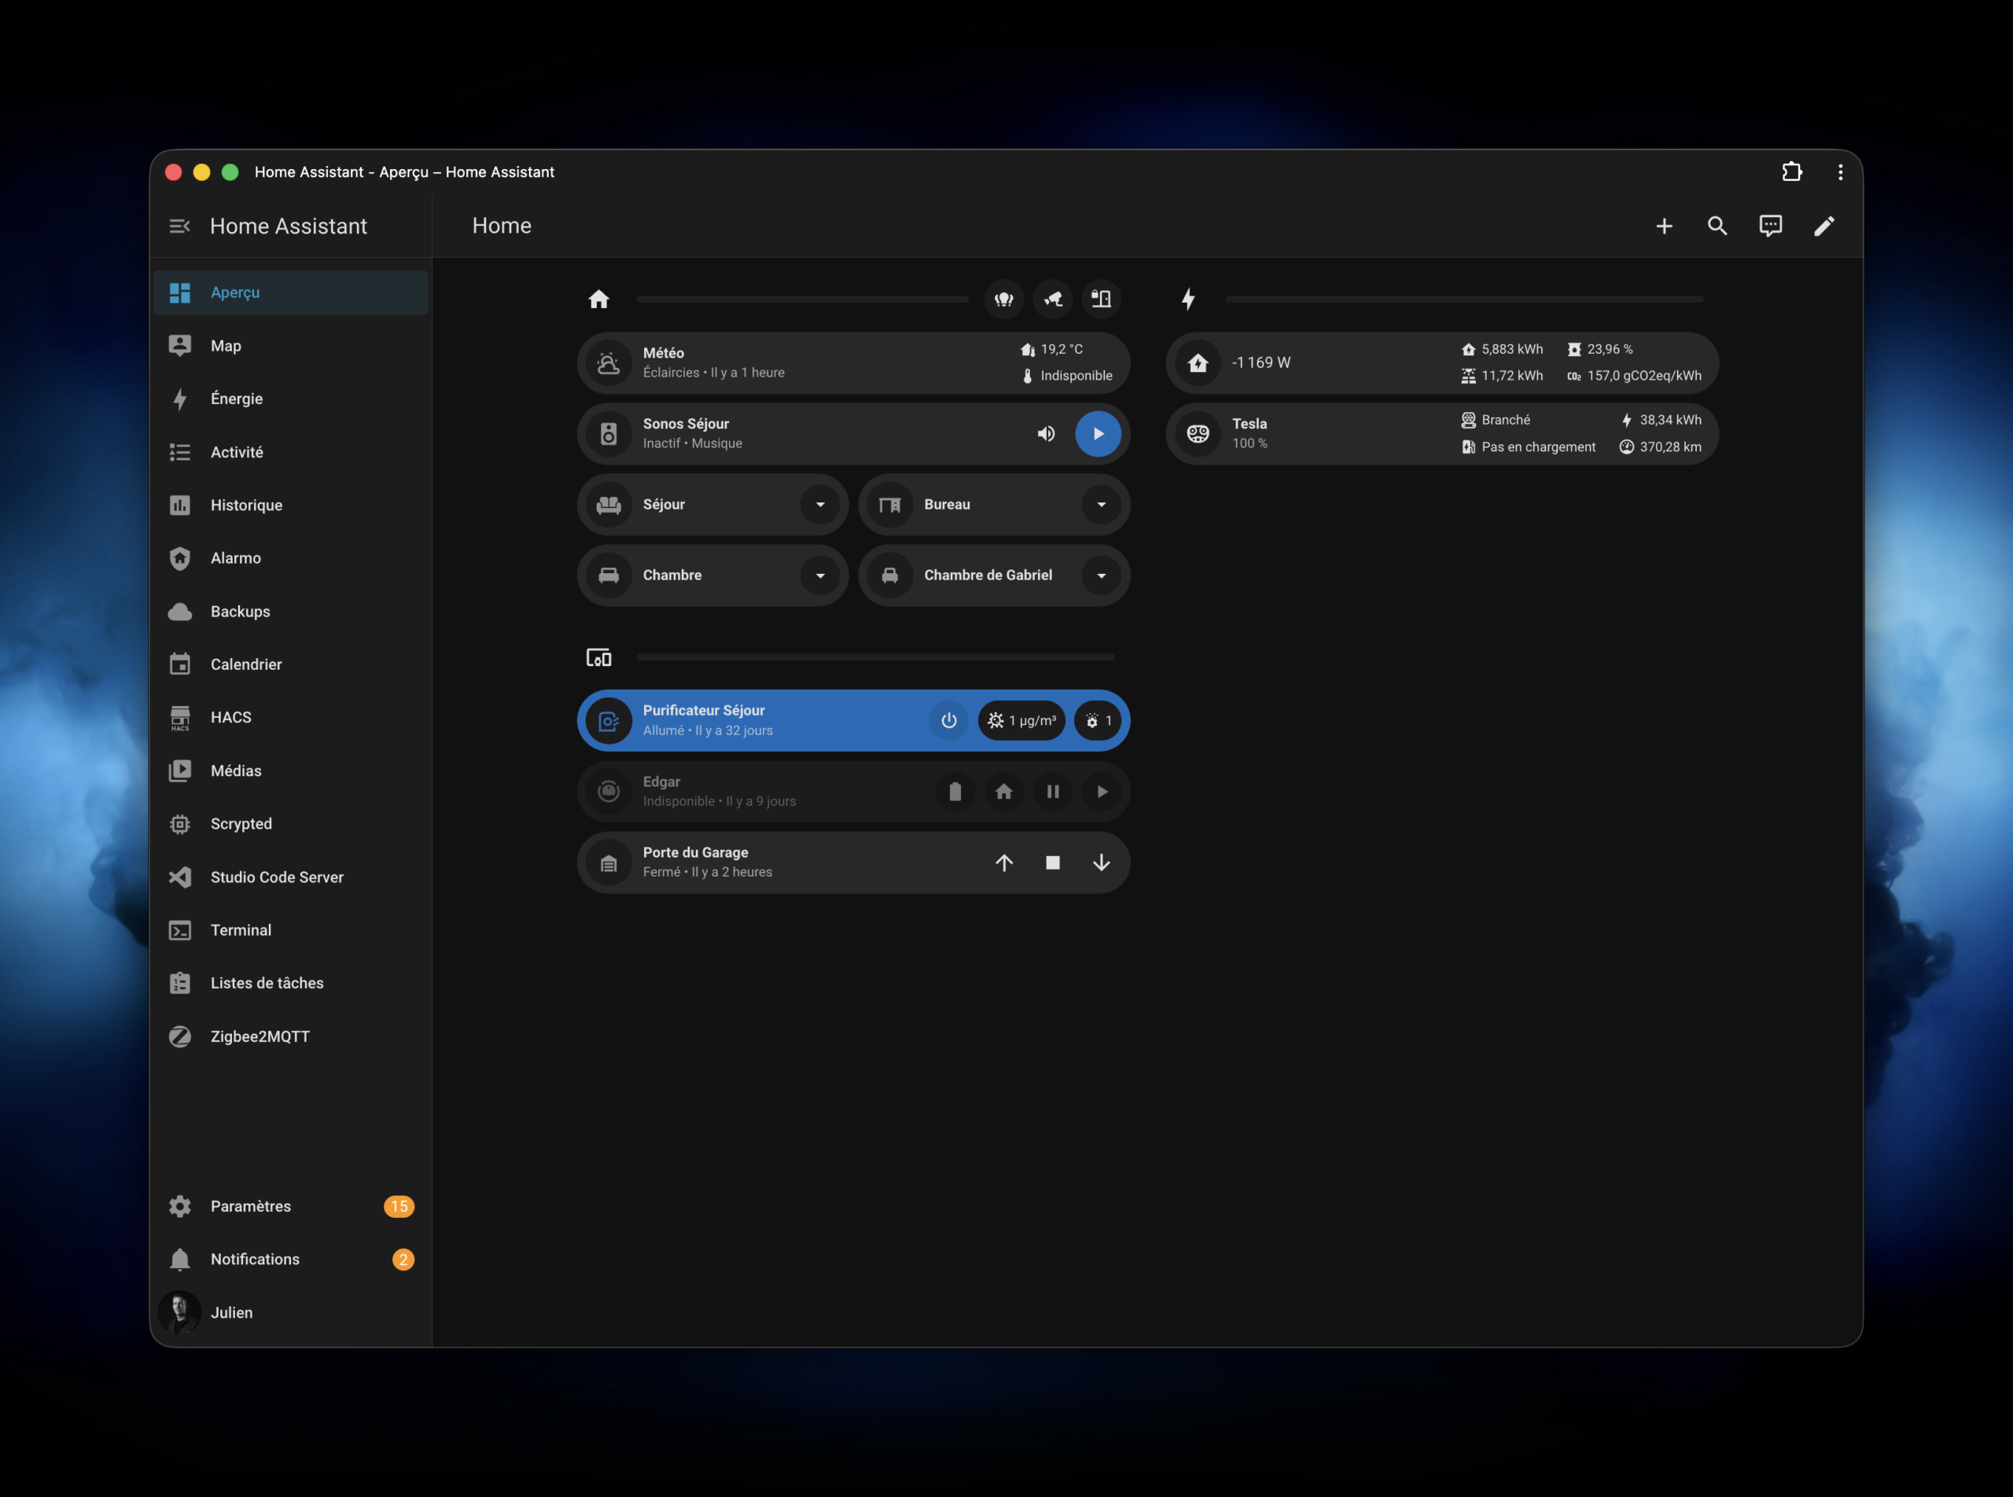Click the -1 169 W power card
Viewport: 2013px width, 1497px height.
point(1442,362)
